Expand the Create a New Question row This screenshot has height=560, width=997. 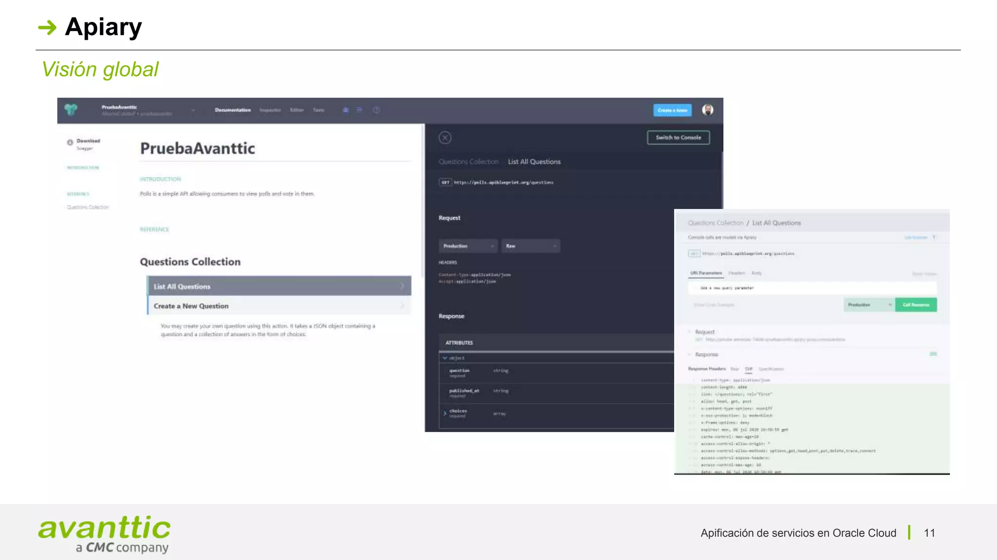(x=279, y=306)
